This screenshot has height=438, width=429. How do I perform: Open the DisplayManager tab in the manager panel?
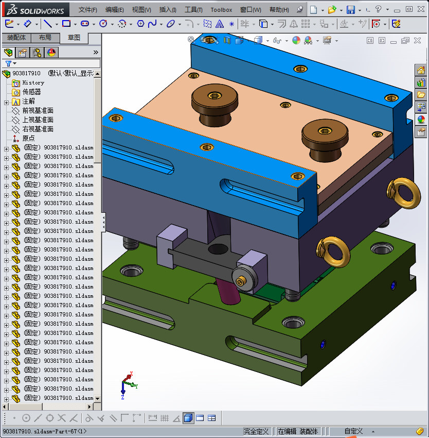[x=51, y=52]
